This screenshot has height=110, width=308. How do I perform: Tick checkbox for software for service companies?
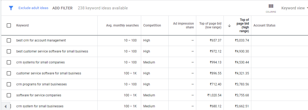click(x=9, y=95)
